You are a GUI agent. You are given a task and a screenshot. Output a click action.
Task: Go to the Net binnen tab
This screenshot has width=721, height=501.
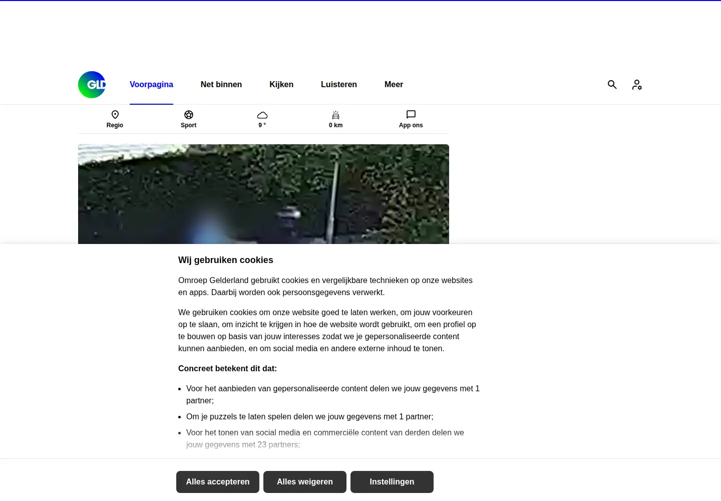tap(221, 85)
